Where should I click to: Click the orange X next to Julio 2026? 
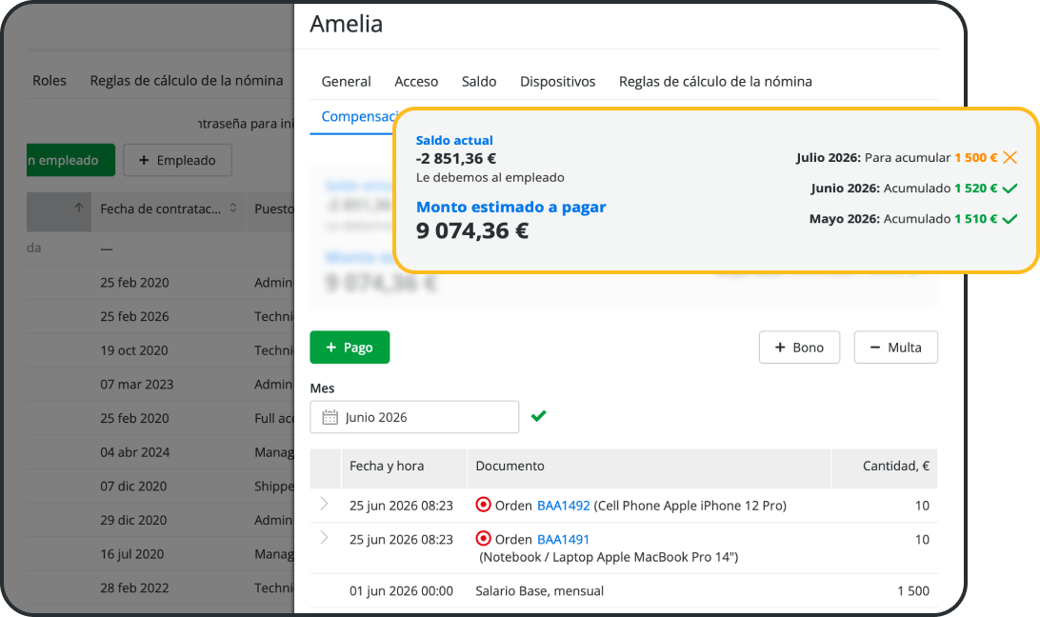point(1010,157)
